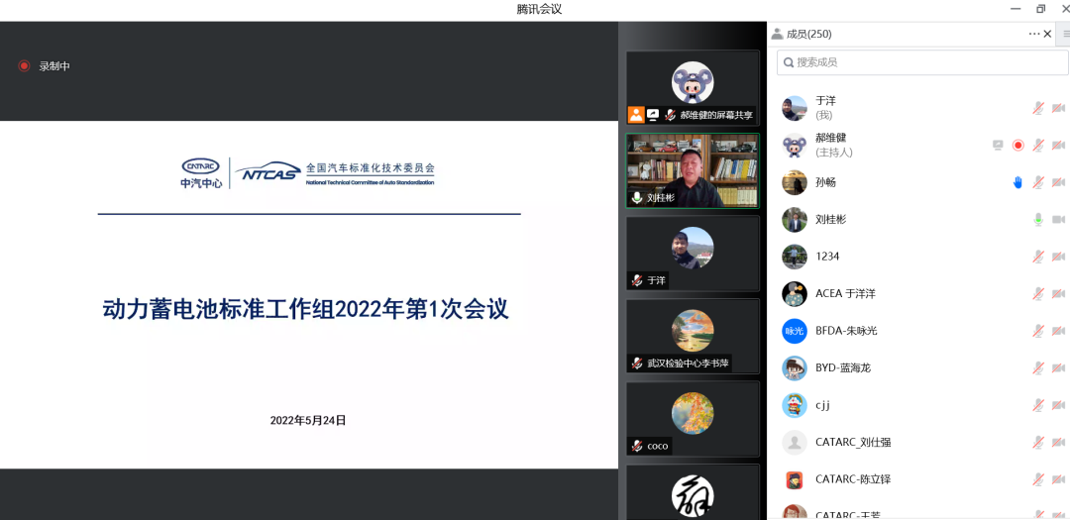1070x520 pixels.
Task: Click the 武汉检验中心李书萍 video tile
Action: tap(693, 335)
